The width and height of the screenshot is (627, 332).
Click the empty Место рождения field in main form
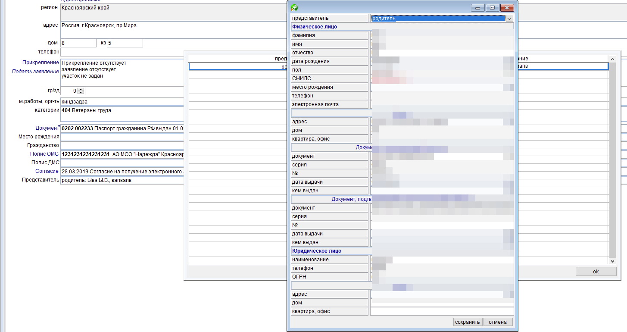click(x=122, y=137)
